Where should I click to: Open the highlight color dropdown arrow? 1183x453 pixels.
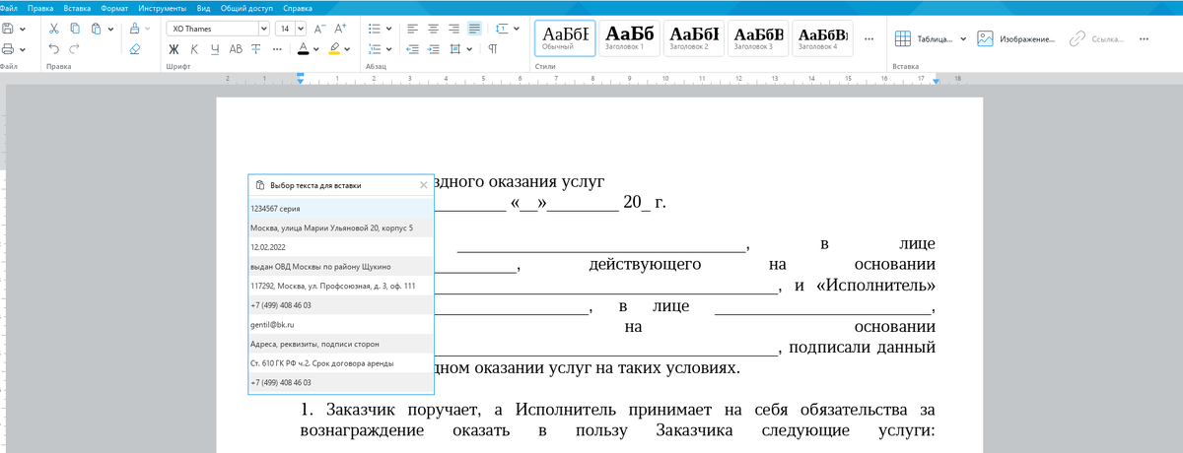pos(349,48)
